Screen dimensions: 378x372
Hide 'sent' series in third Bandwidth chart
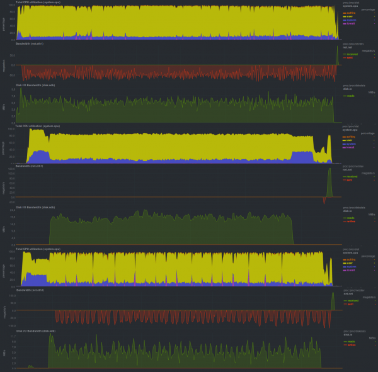tap(348, 303)
